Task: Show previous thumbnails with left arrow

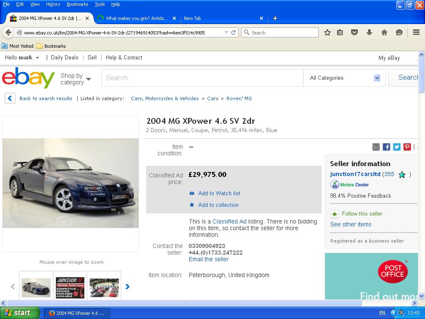Action: 12,287
